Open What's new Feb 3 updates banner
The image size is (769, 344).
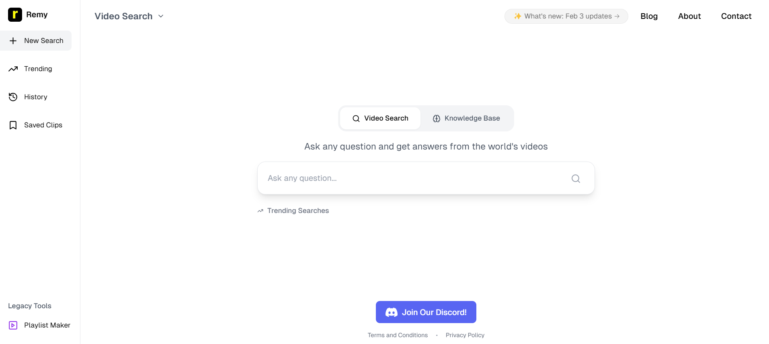pos(566,16)
